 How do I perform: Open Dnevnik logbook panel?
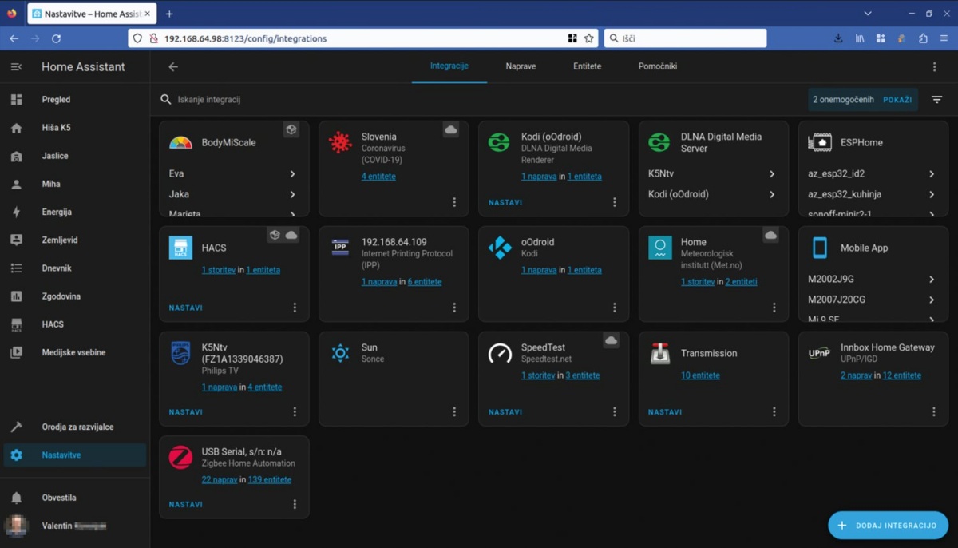(75, 268)
